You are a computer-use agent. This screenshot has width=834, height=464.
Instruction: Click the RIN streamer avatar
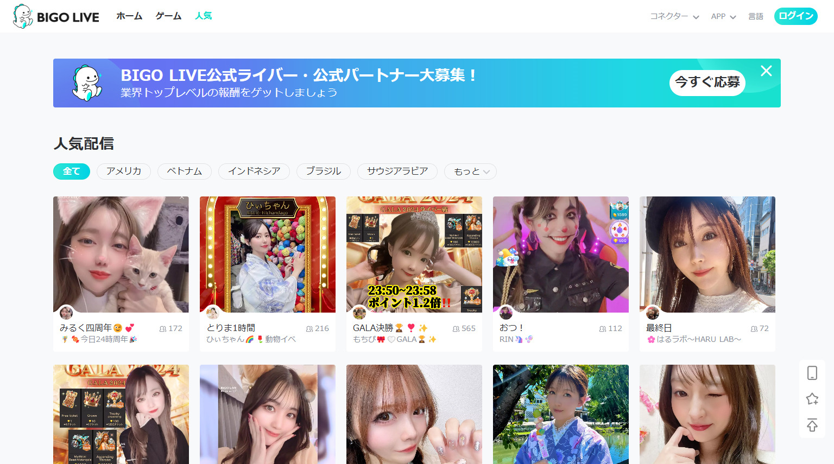click(506, 313)
